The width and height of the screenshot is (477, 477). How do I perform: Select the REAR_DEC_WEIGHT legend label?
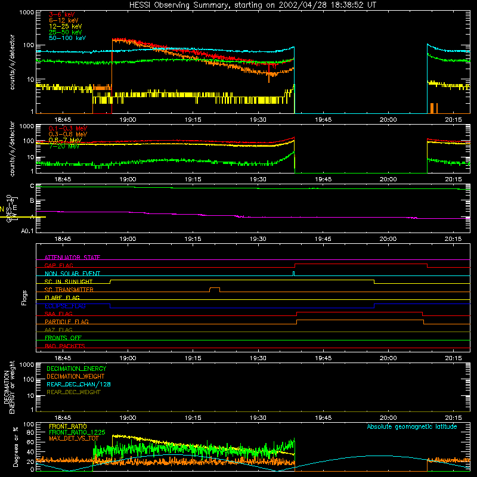(73, 392)
